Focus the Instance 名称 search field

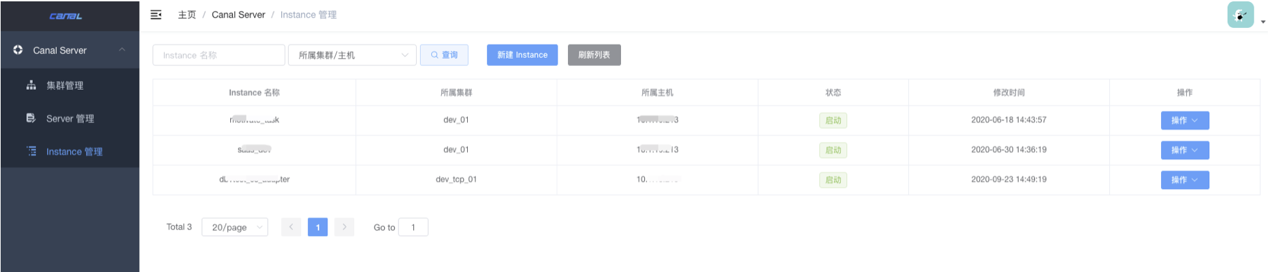(219, 55)
